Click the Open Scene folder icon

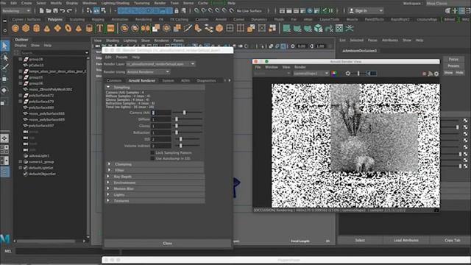[x=49, y=11]
